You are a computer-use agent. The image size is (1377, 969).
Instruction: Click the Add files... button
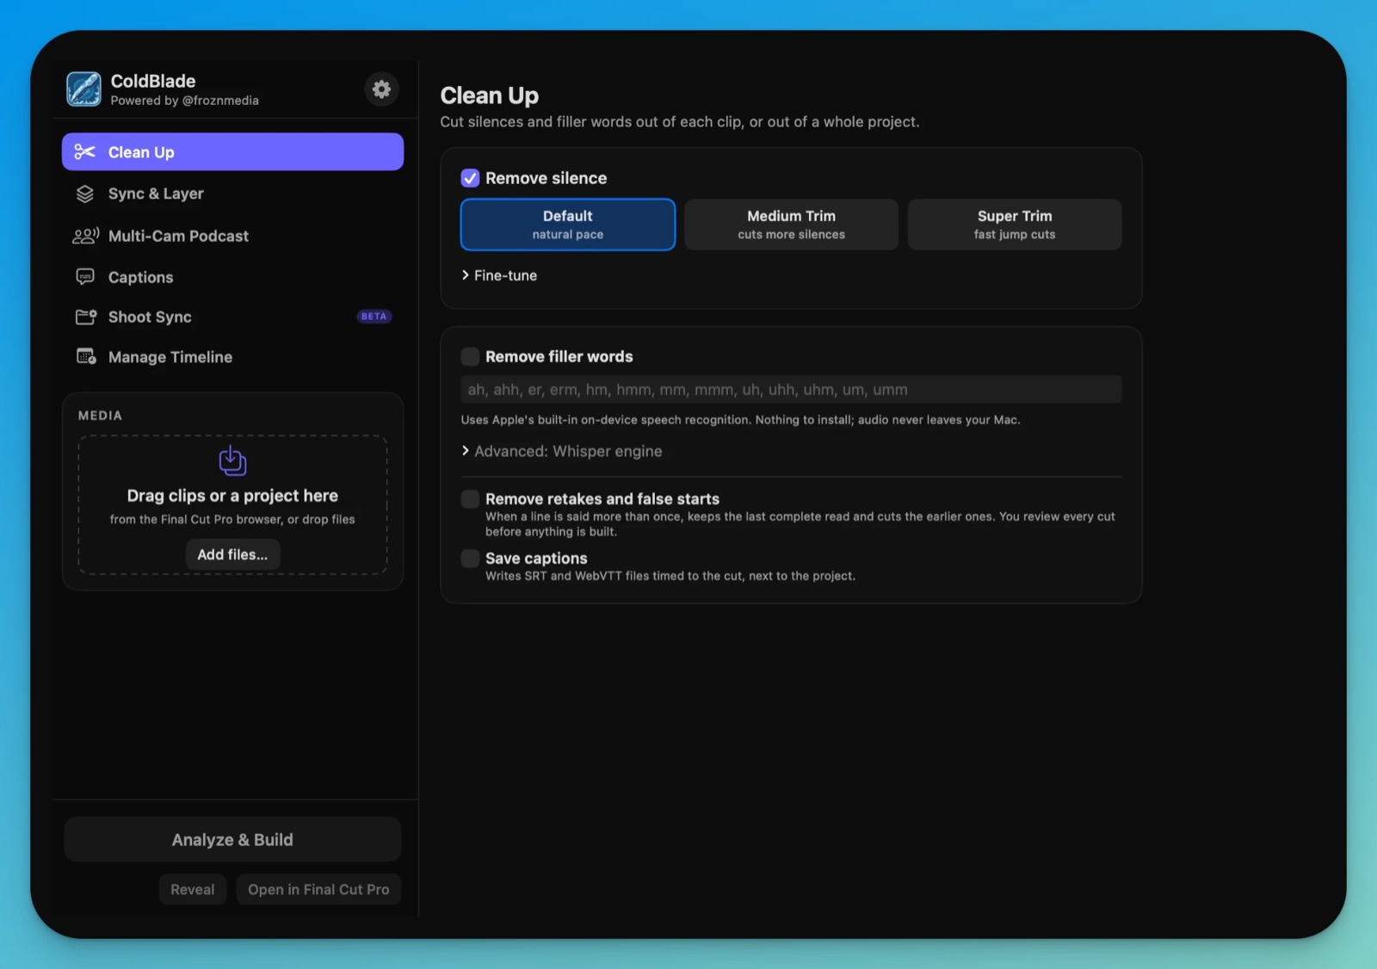(x=232, y=555)
